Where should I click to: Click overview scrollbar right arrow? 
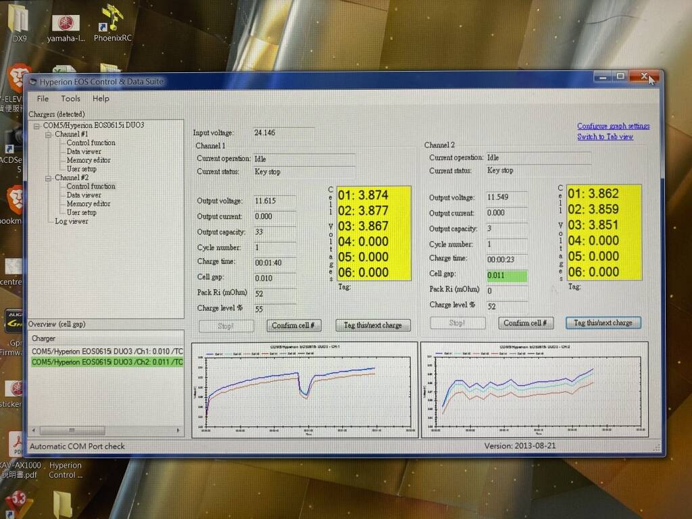(178, 430)
